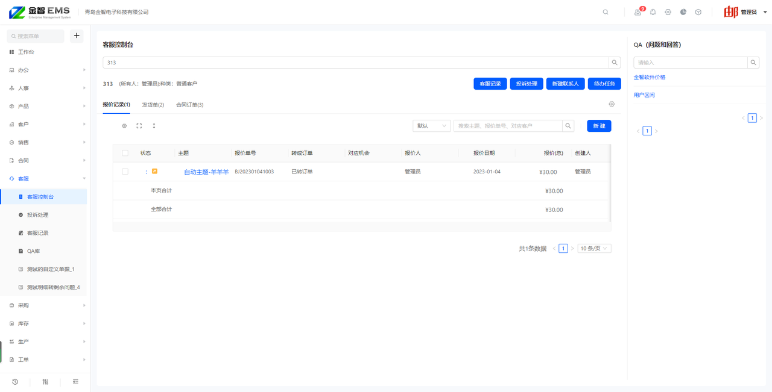Toggle fullscreen view of the table
Screen dimensions: 772x392
[139, 126]
